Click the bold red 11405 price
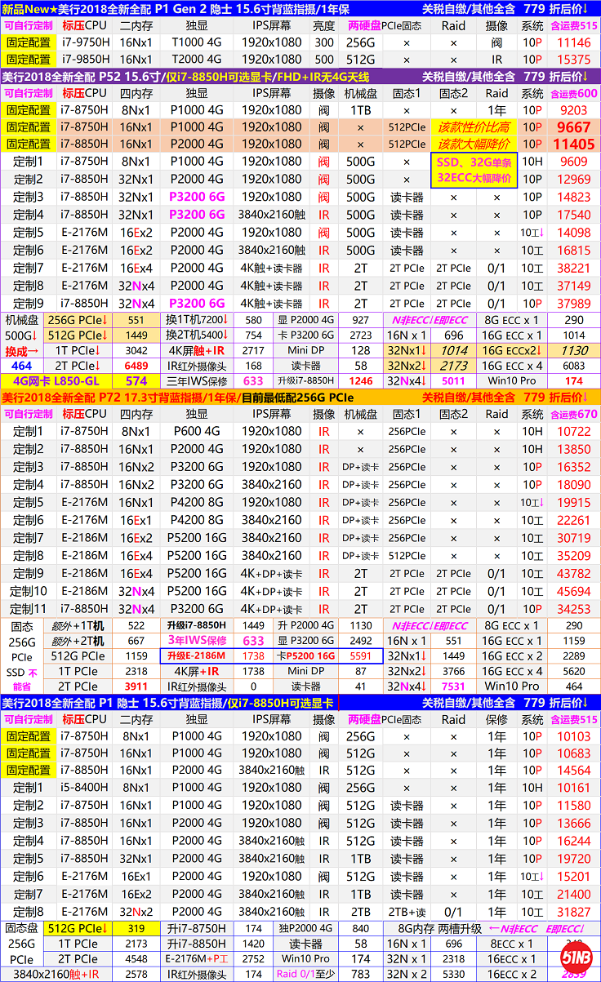 [x=572, y=144]
